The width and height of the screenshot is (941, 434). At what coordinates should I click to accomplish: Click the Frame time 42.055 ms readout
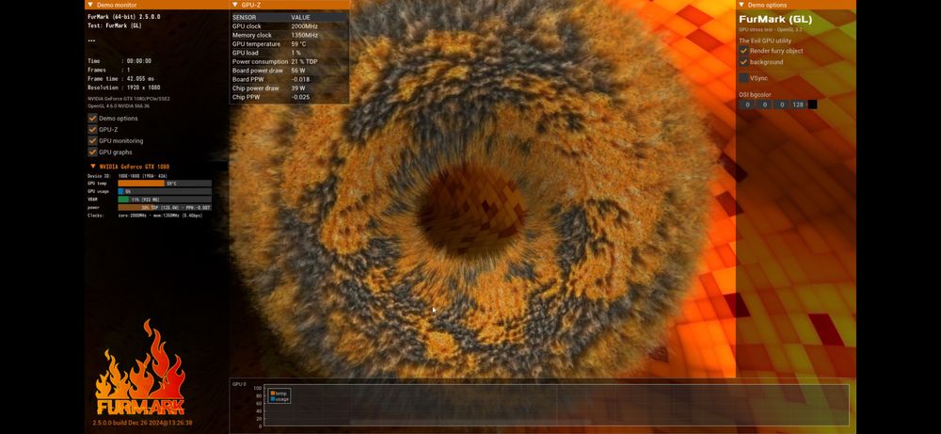tap(120, 79)
